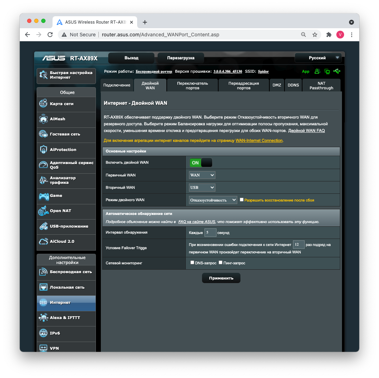Open the zoom magnifier in address bar
The height and width of the screenshot is (378, 379).
pos(303,35)
